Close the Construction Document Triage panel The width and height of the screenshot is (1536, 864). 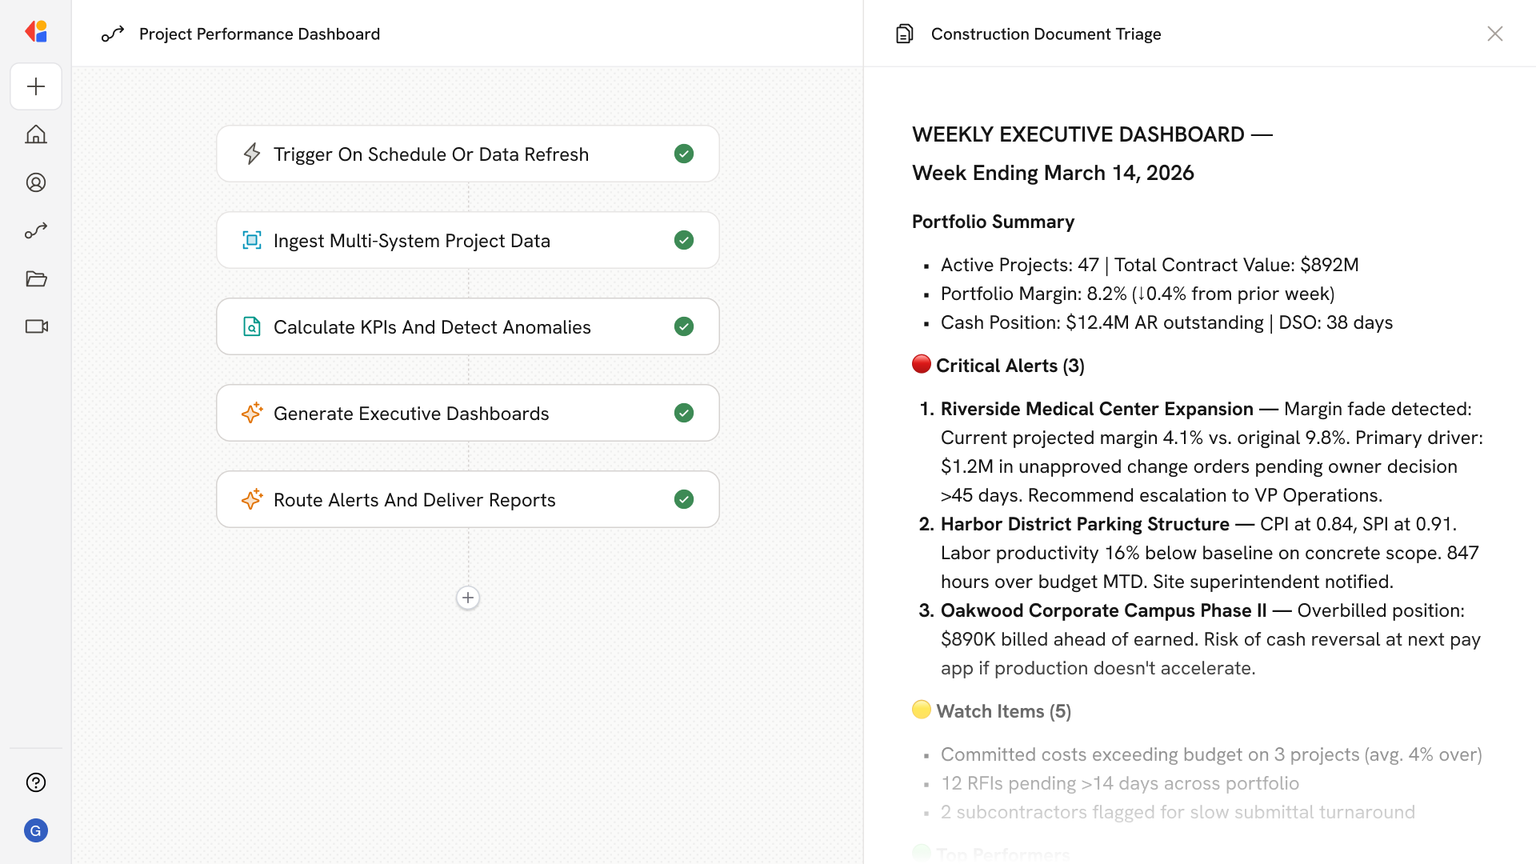(1494, 34)
